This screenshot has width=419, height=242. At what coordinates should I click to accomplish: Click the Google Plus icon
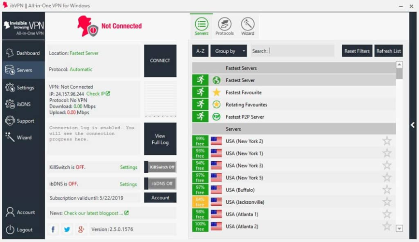(x=81, y=229)
